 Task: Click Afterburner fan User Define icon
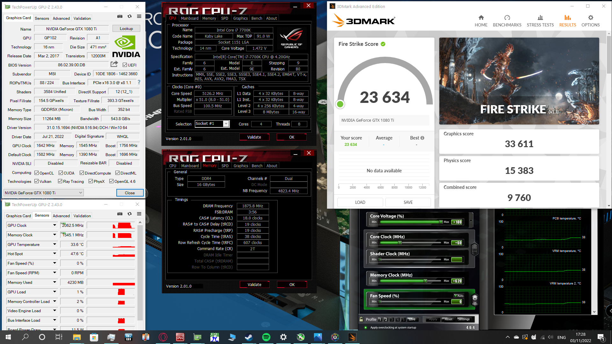(x=475, y=300)
